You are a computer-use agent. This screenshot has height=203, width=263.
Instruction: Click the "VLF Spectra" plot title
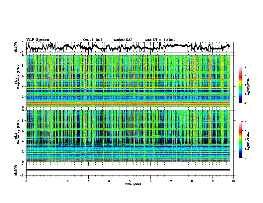38,40
